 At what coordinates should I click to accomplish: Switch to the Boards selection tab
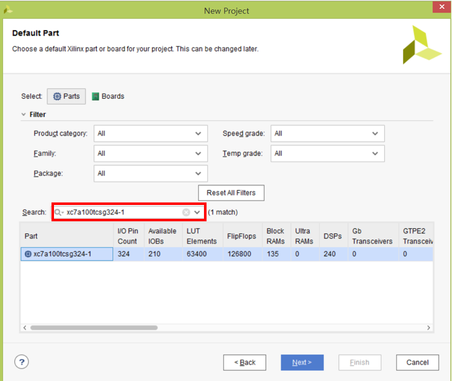tap(108, 96)
